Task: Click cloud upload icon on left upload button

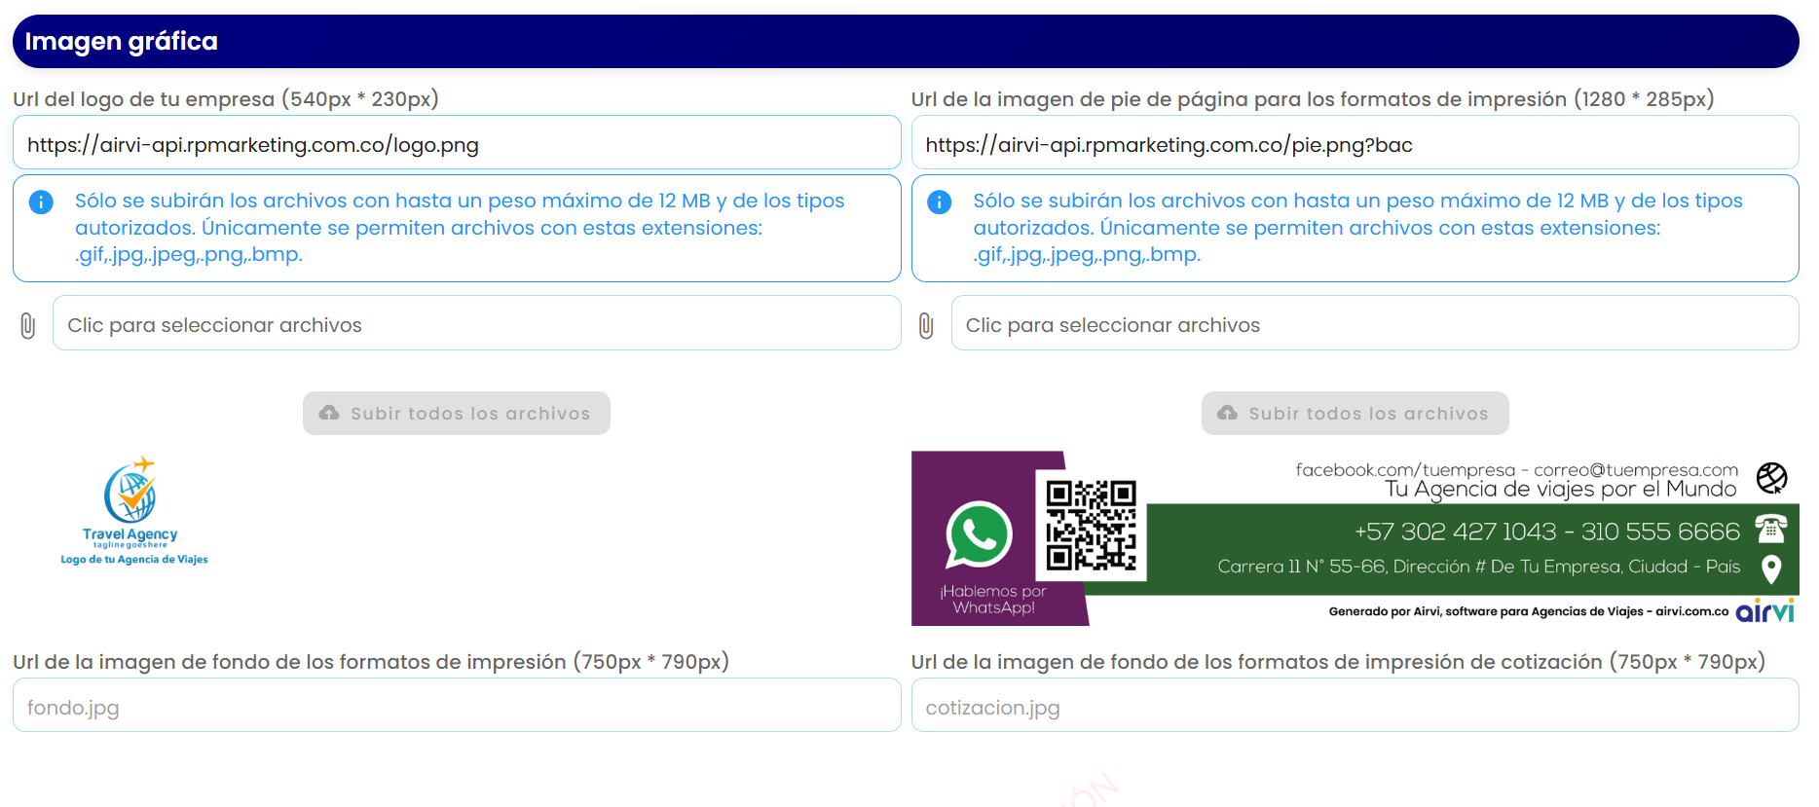Action: pos(329,413)
